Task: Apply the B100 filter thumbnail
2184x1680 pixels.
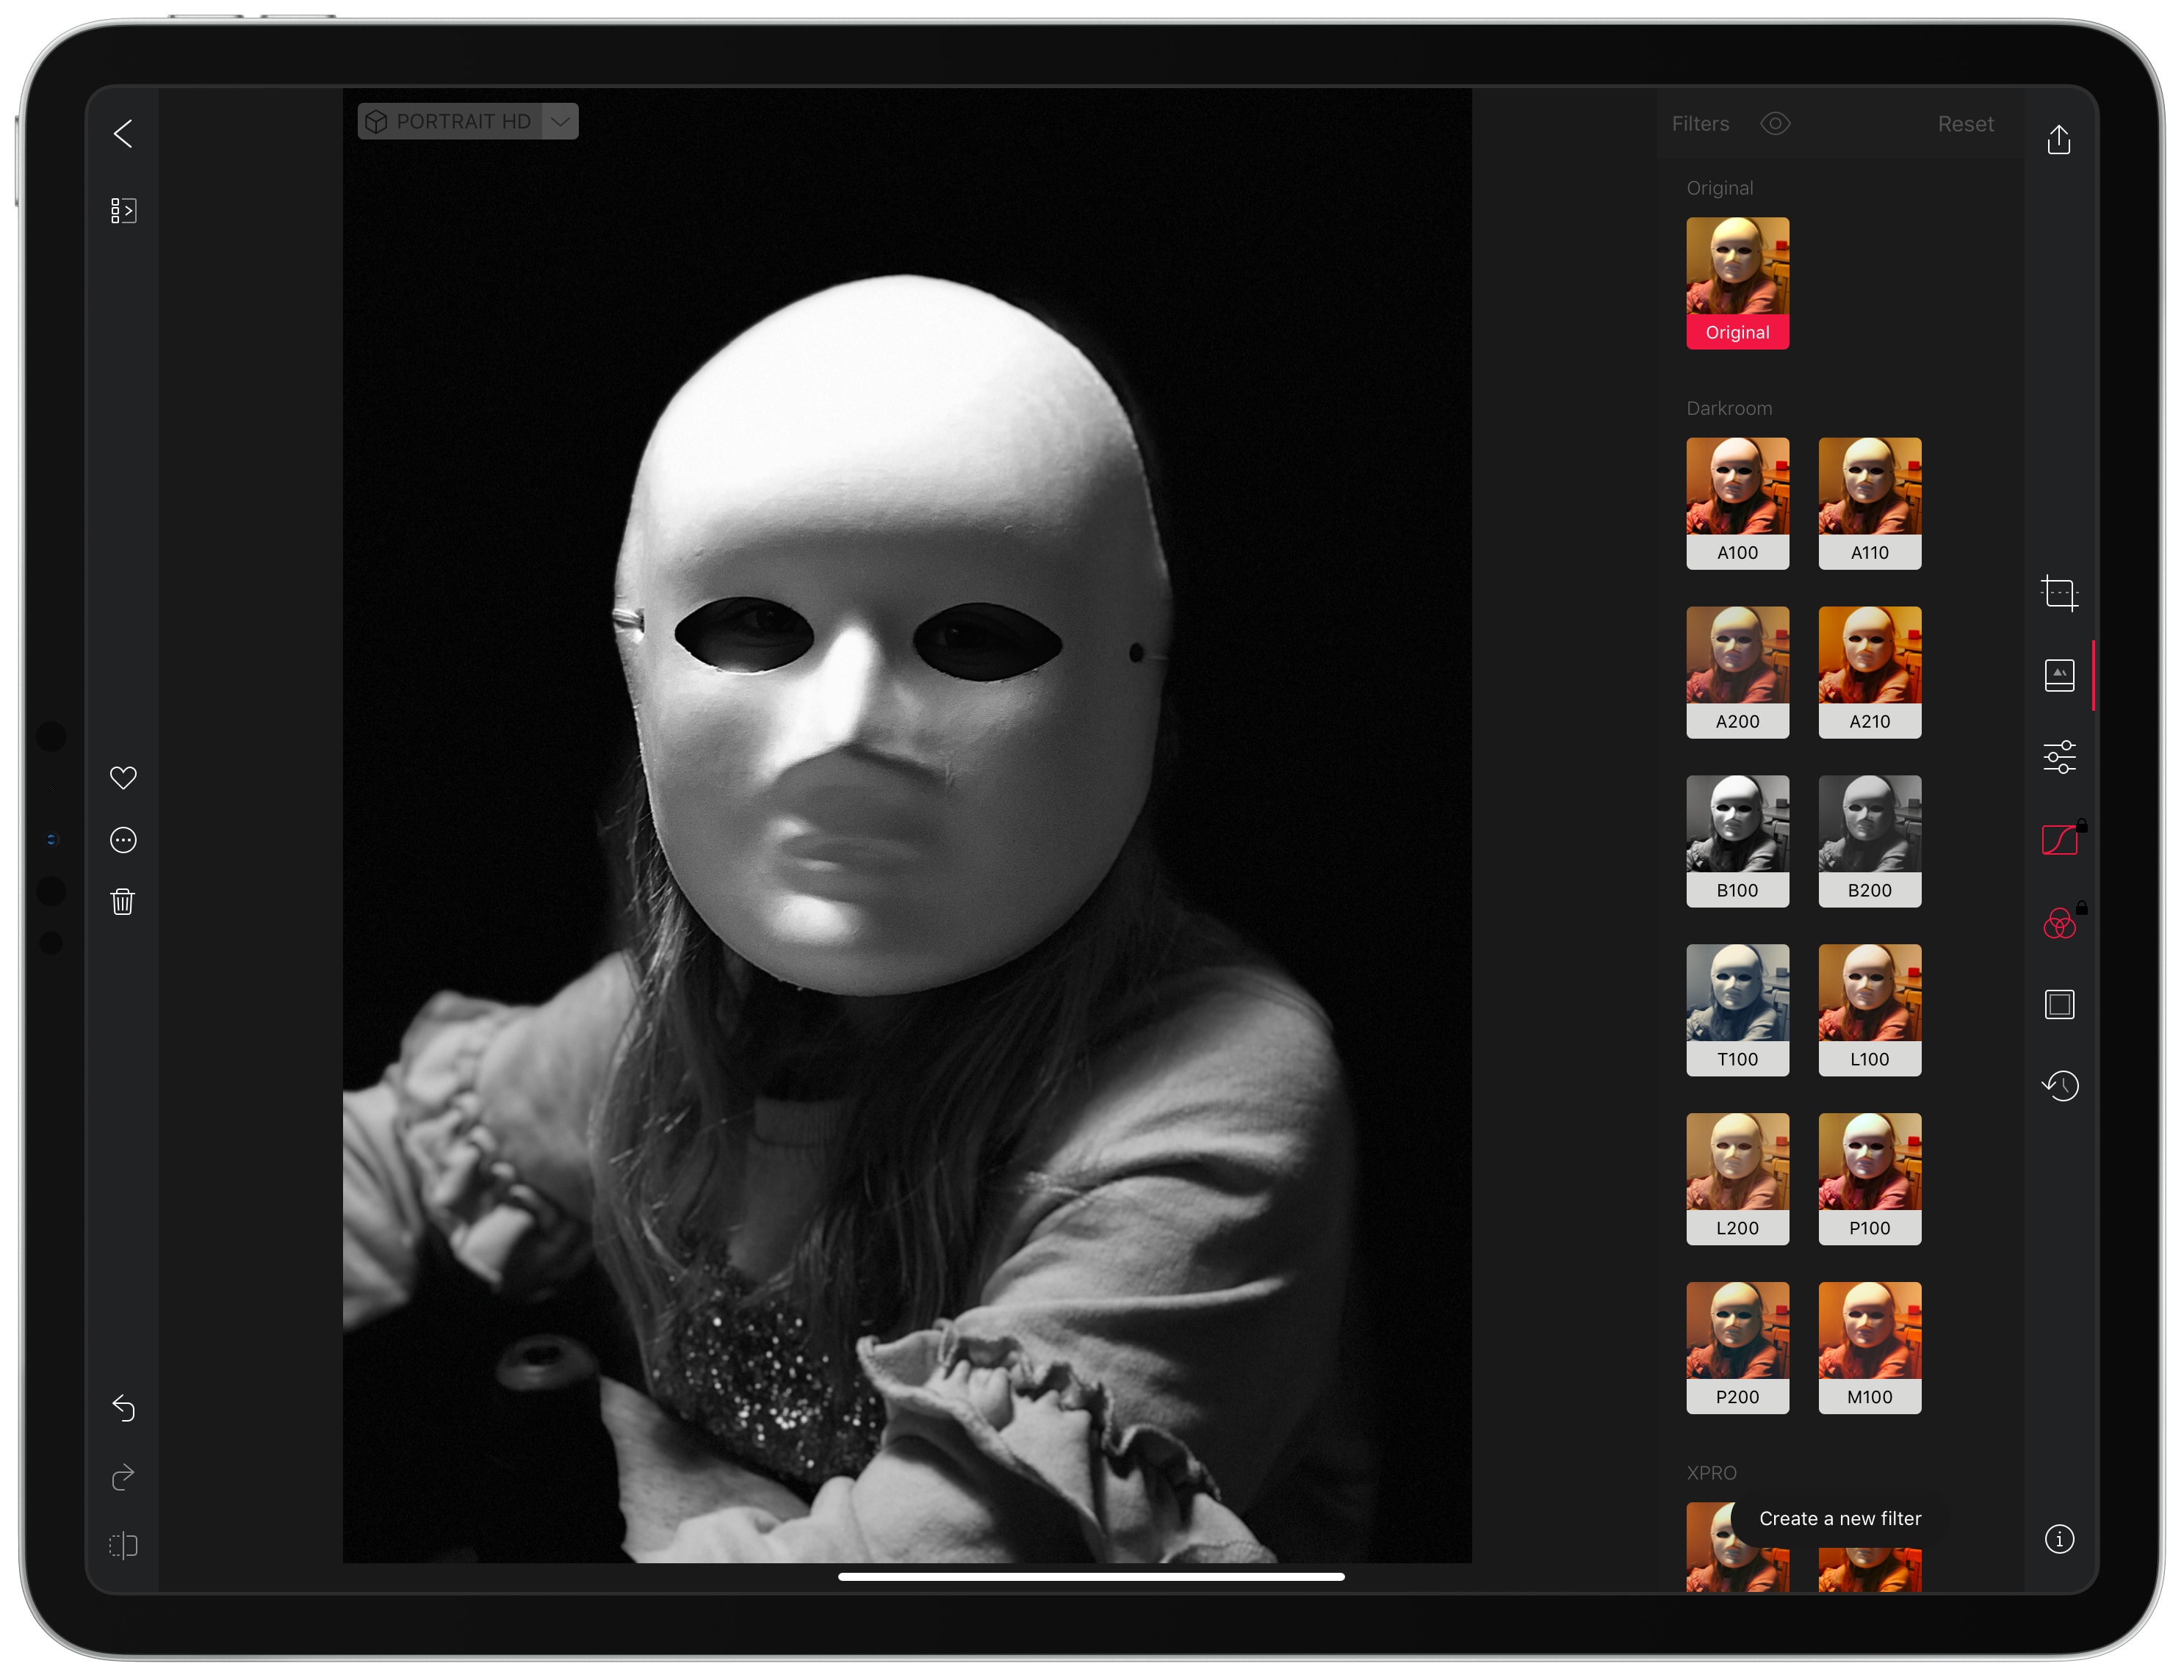Action: [x=1737, y=841]
